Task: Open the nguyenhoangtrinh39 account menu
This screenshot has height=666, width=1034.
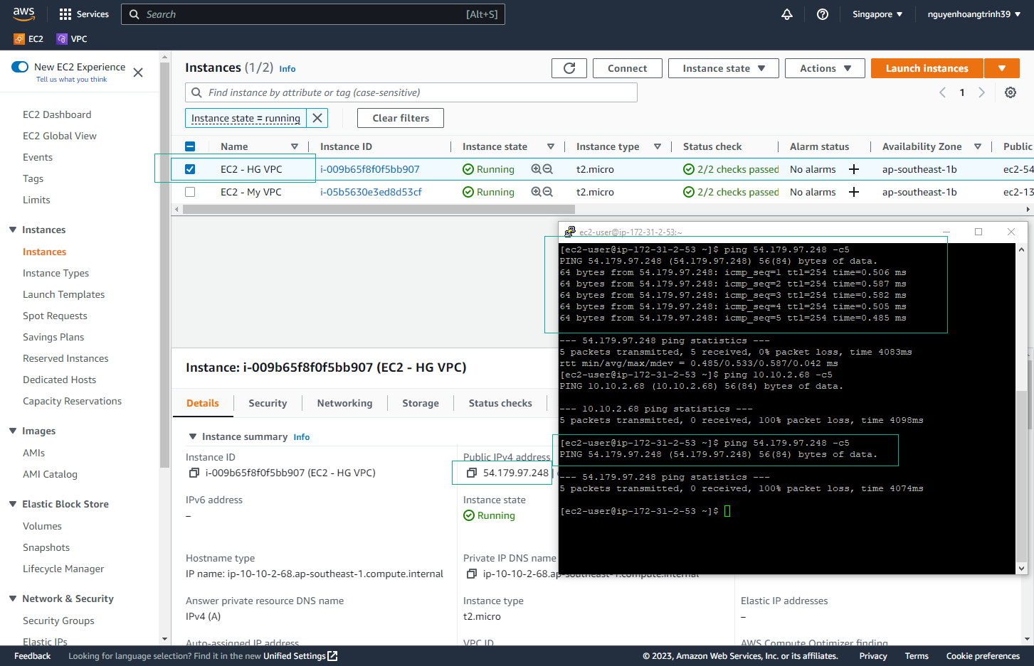Action: (x=974, y=14)
